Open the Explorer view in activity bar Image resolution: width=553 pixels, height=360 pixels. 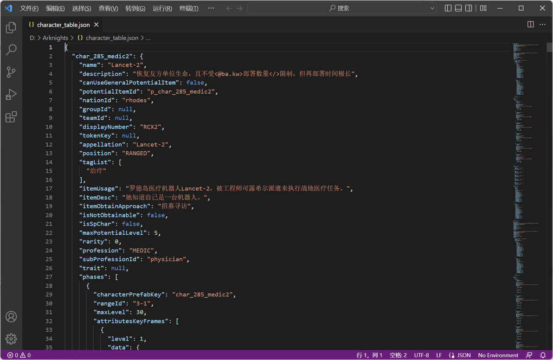[x=11, y=27]
